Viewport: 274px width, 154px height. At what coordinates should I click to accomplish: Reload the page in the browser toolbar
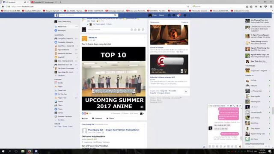(x=188, y=7)
